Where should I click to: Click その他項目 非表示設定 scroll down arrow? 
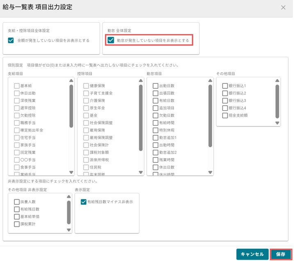click(69, 230)
